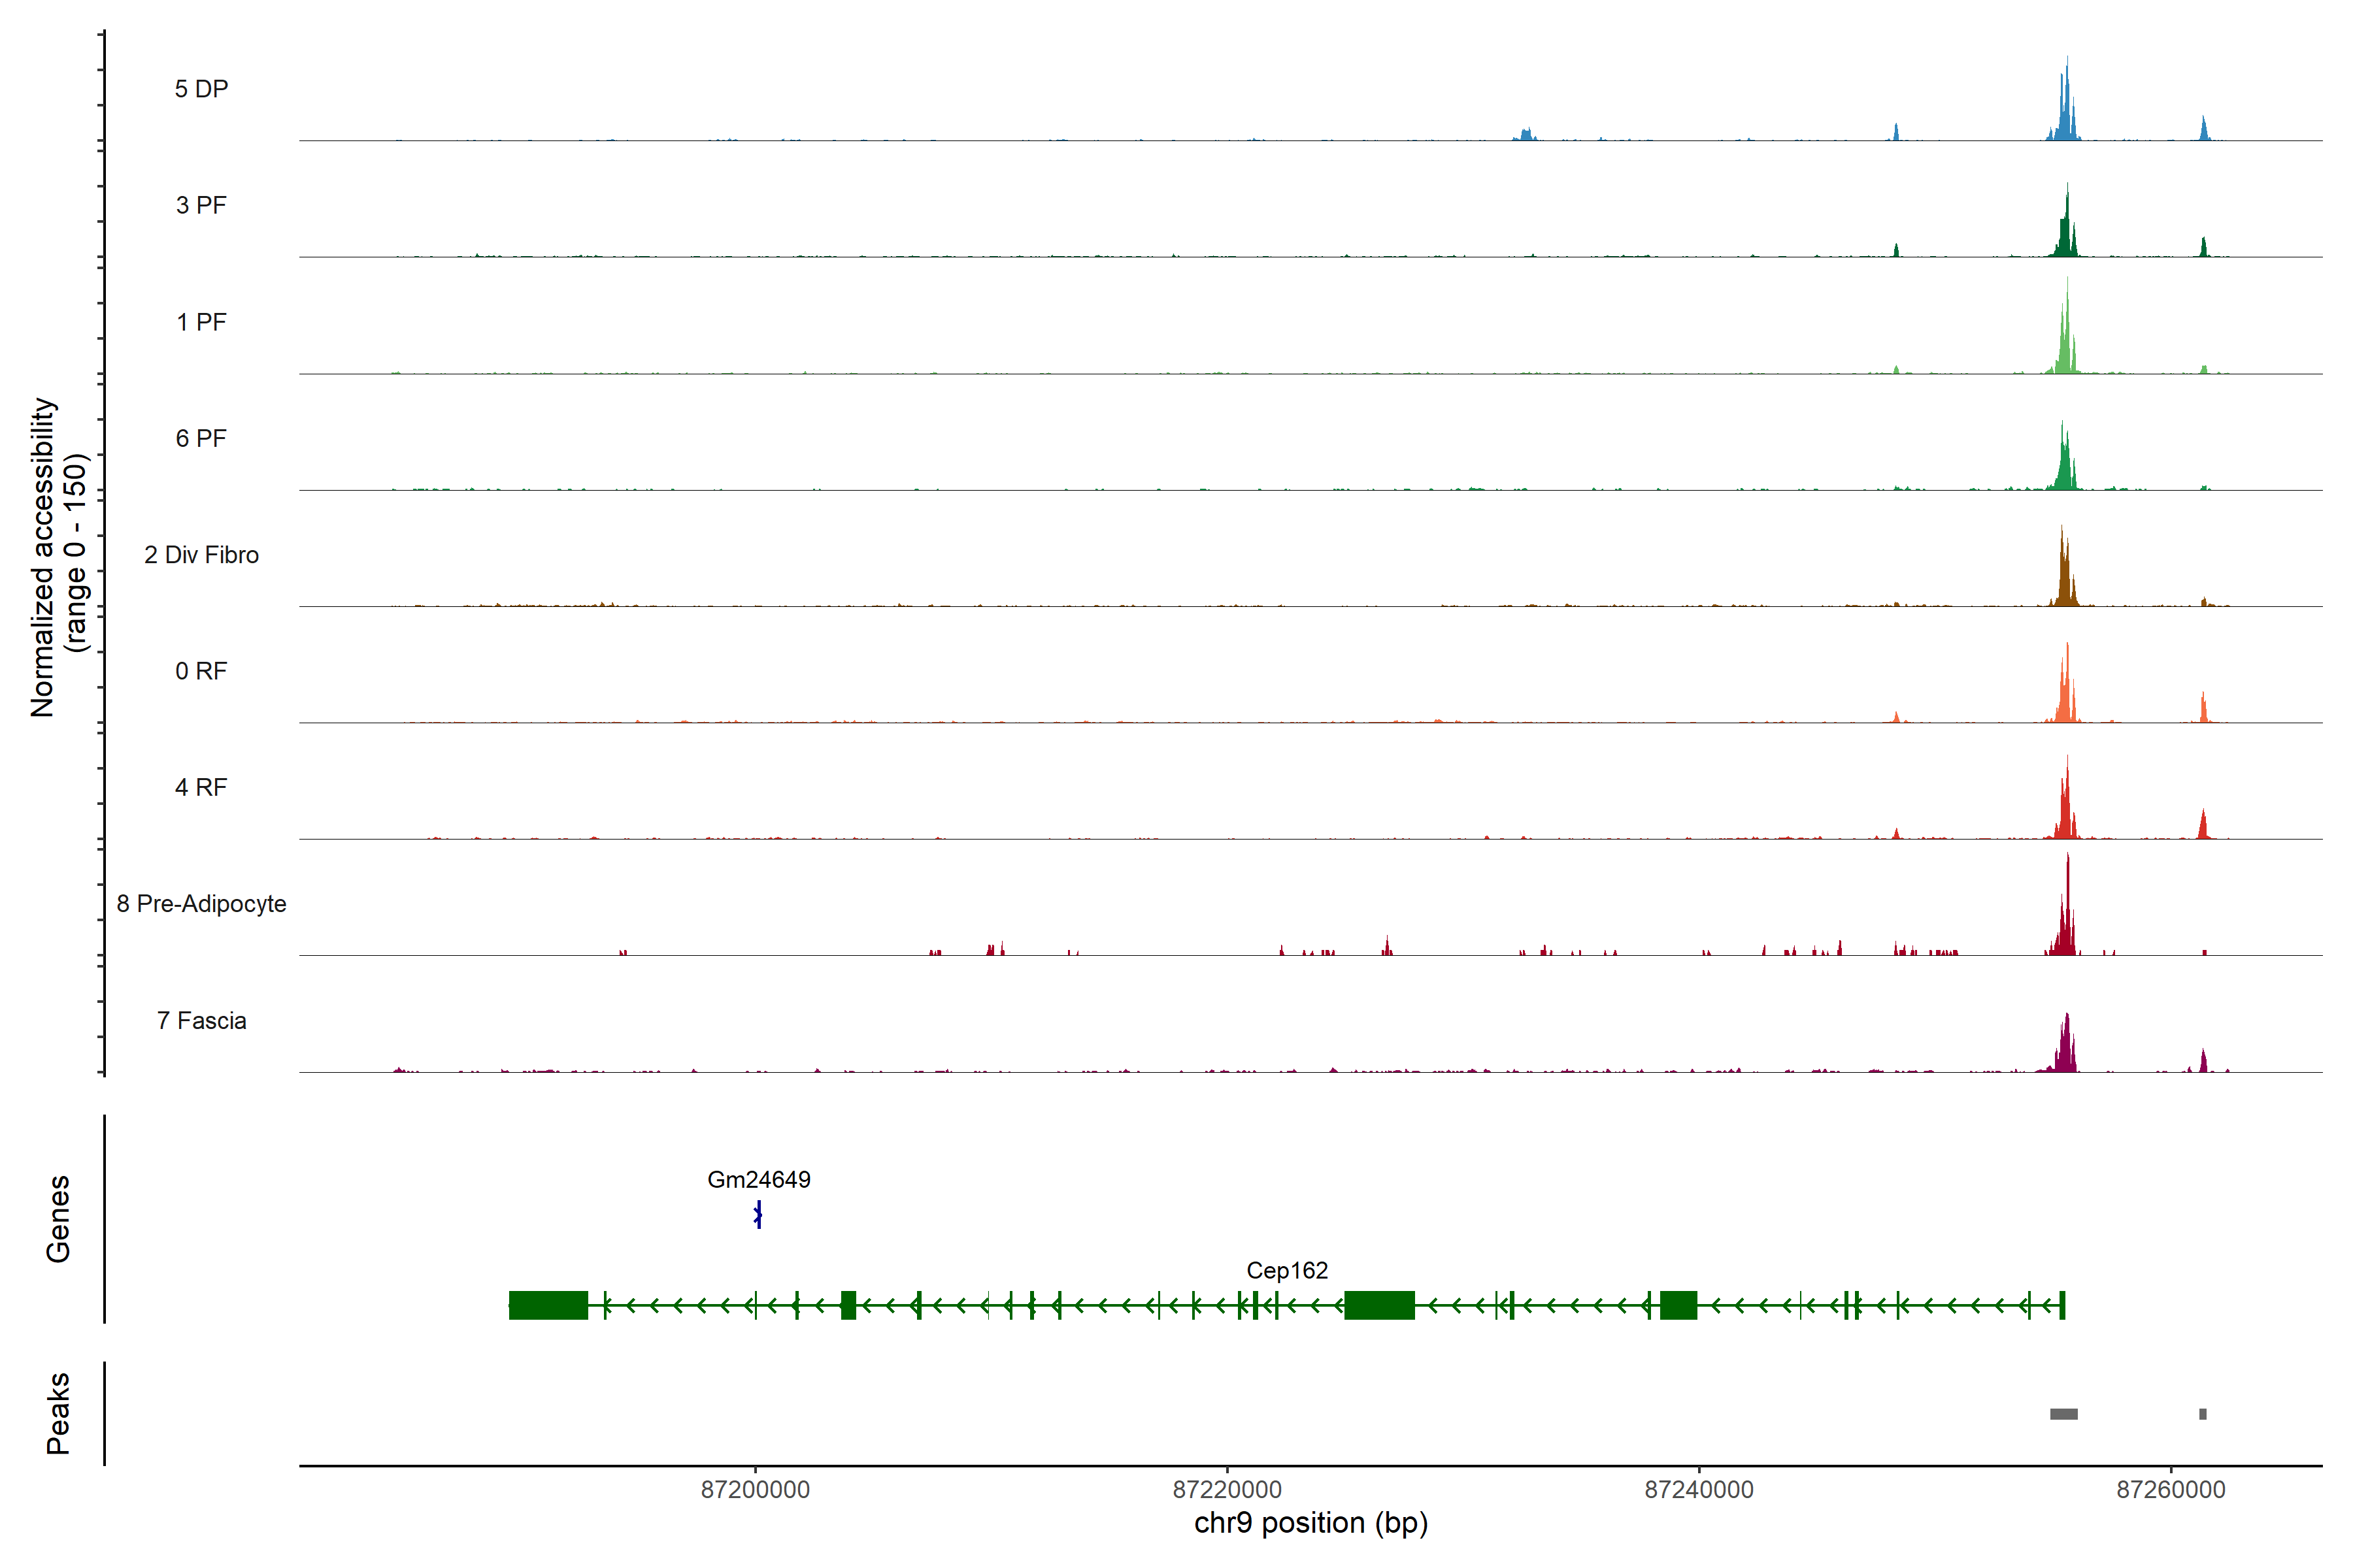Click the chr9 position (bp) axis title

pyautogui.click(x=1310, y=1523)
